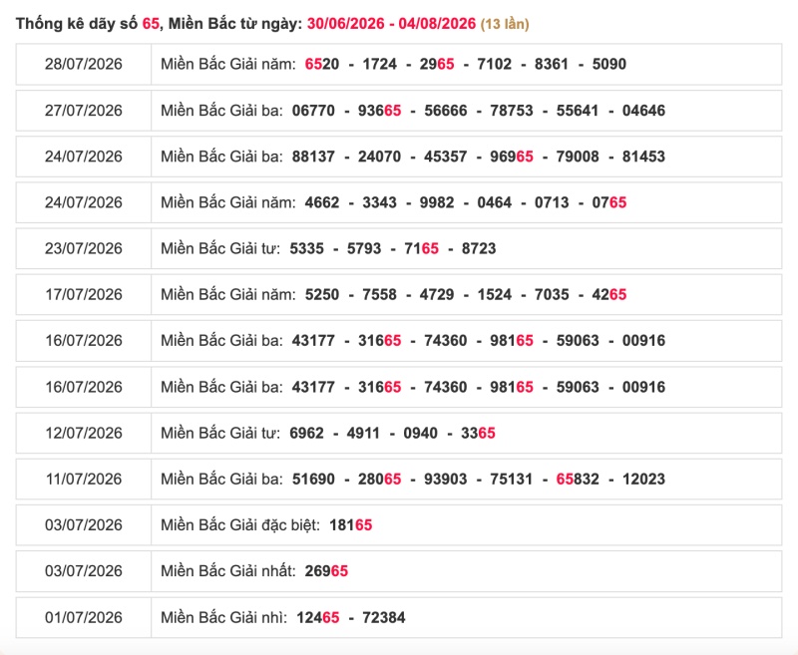Click number 3365 in 12/07 row
This screenshot has height=655, width=798.
coord(478,433)
